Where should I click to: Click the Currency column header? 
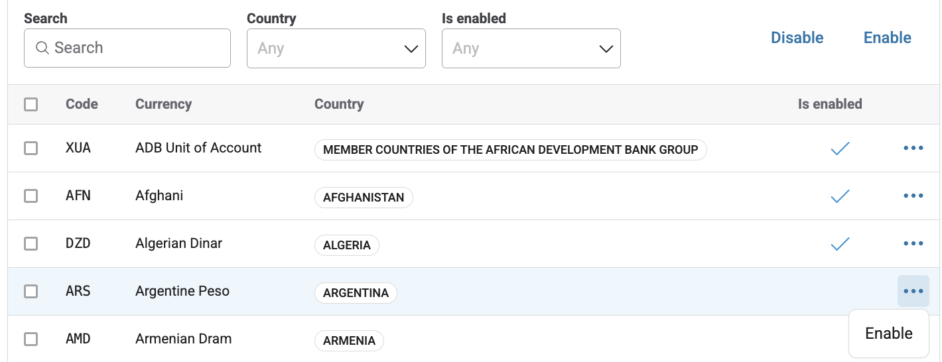coord(163,104)
